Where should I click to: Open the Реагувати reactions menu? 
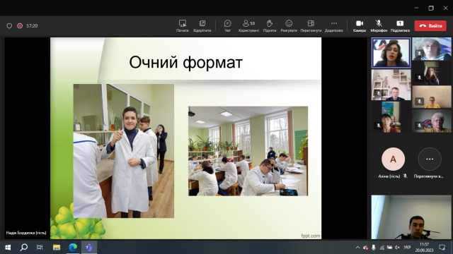289,25
